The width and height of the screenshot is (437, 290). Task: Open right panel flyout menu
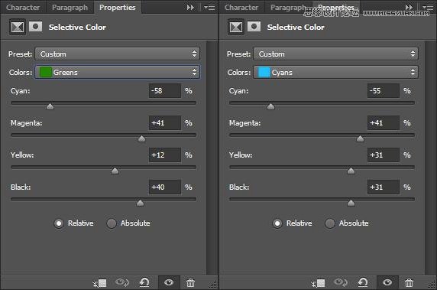[428, 7]
